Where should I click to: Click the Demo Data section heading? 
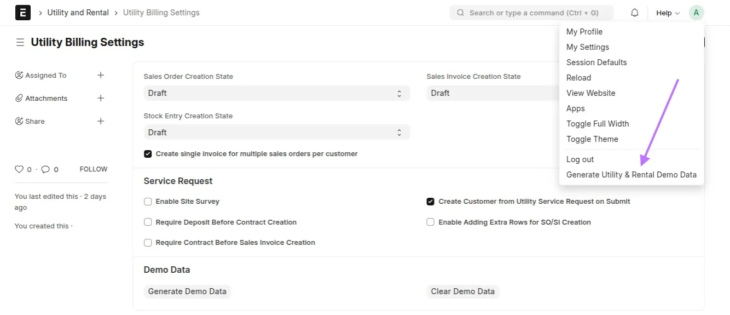[x=167, y=270]
